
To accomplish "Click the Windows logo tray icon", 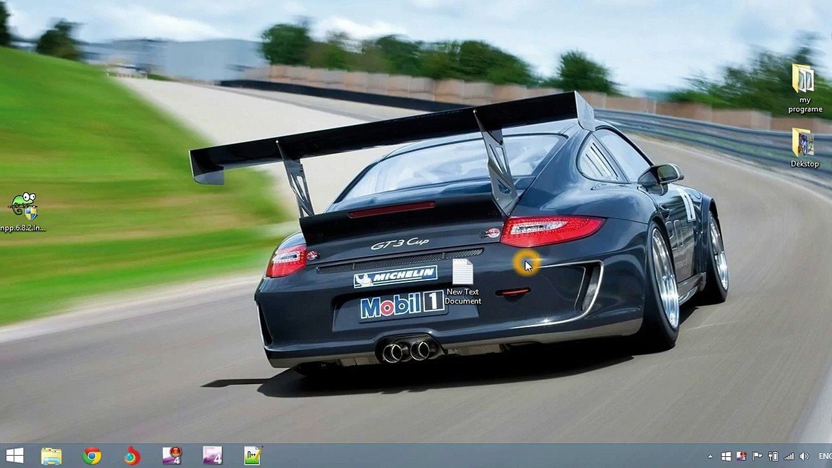I will [x=726, y=456].
